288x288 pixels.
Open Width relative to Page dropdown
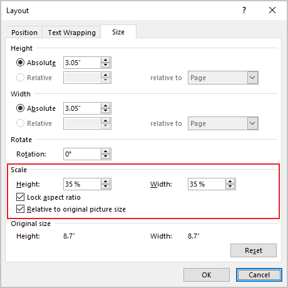coord(223,123)
